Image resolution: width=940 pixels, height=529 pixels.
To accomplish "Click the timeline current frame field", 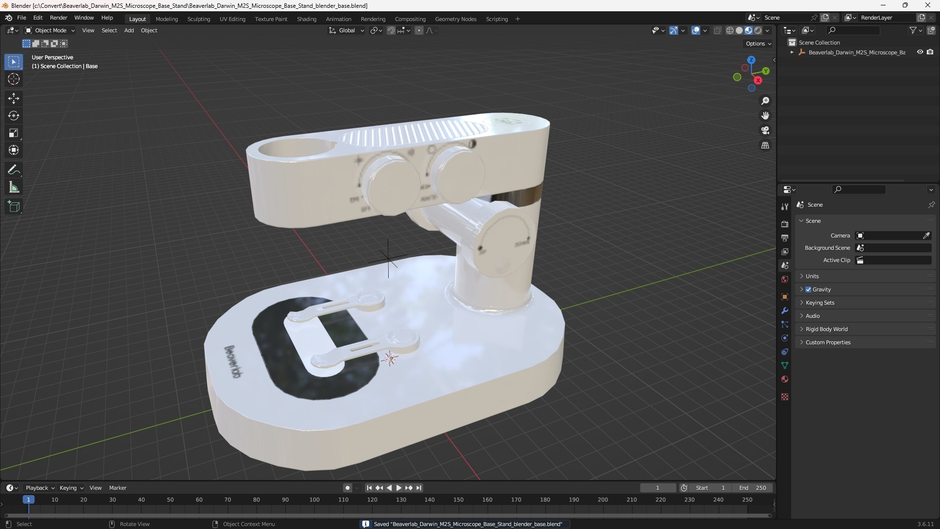I will [658, 488].
